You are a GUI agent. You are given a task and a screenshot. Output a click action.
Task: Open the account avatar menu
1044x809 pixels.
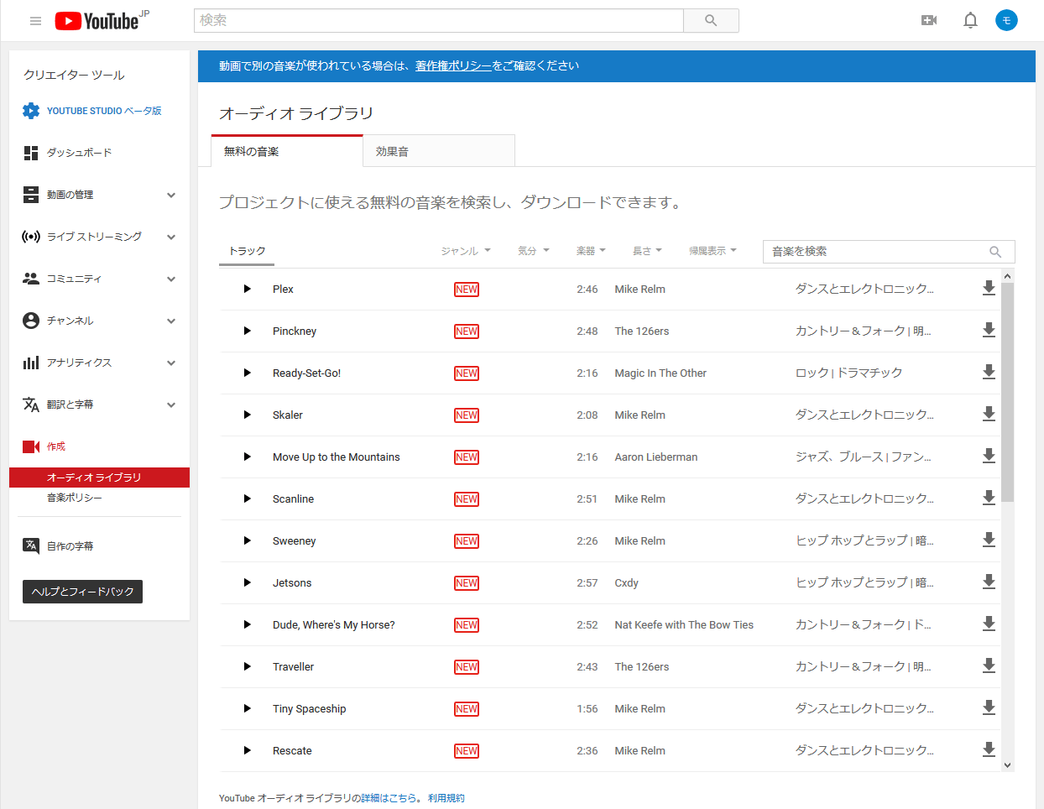click(x=1006, y=20)
